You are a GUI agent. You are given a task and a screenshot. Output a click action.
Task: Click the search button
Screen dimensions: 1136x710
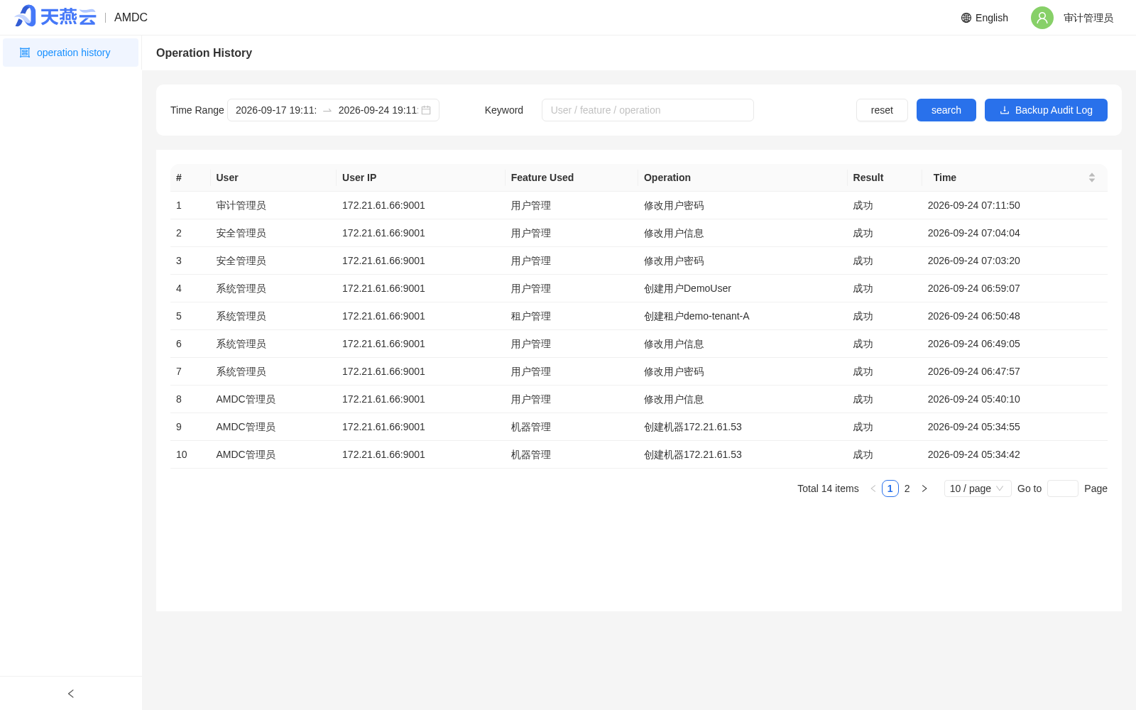(946, 110)
